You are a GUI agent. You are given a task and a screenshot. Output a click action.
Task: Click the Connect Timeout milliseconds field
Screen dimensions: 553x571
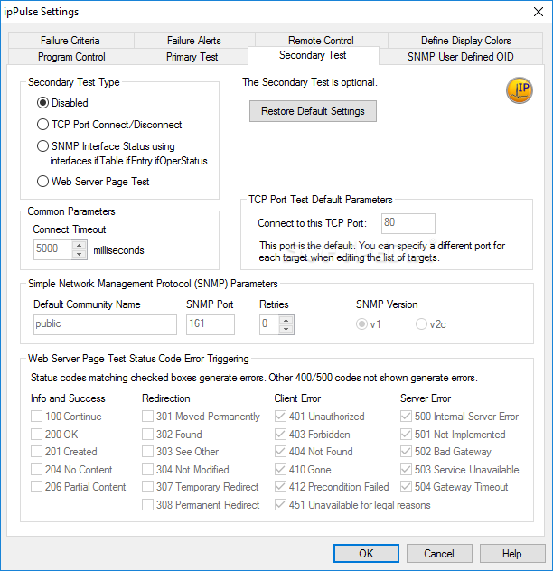52,249
